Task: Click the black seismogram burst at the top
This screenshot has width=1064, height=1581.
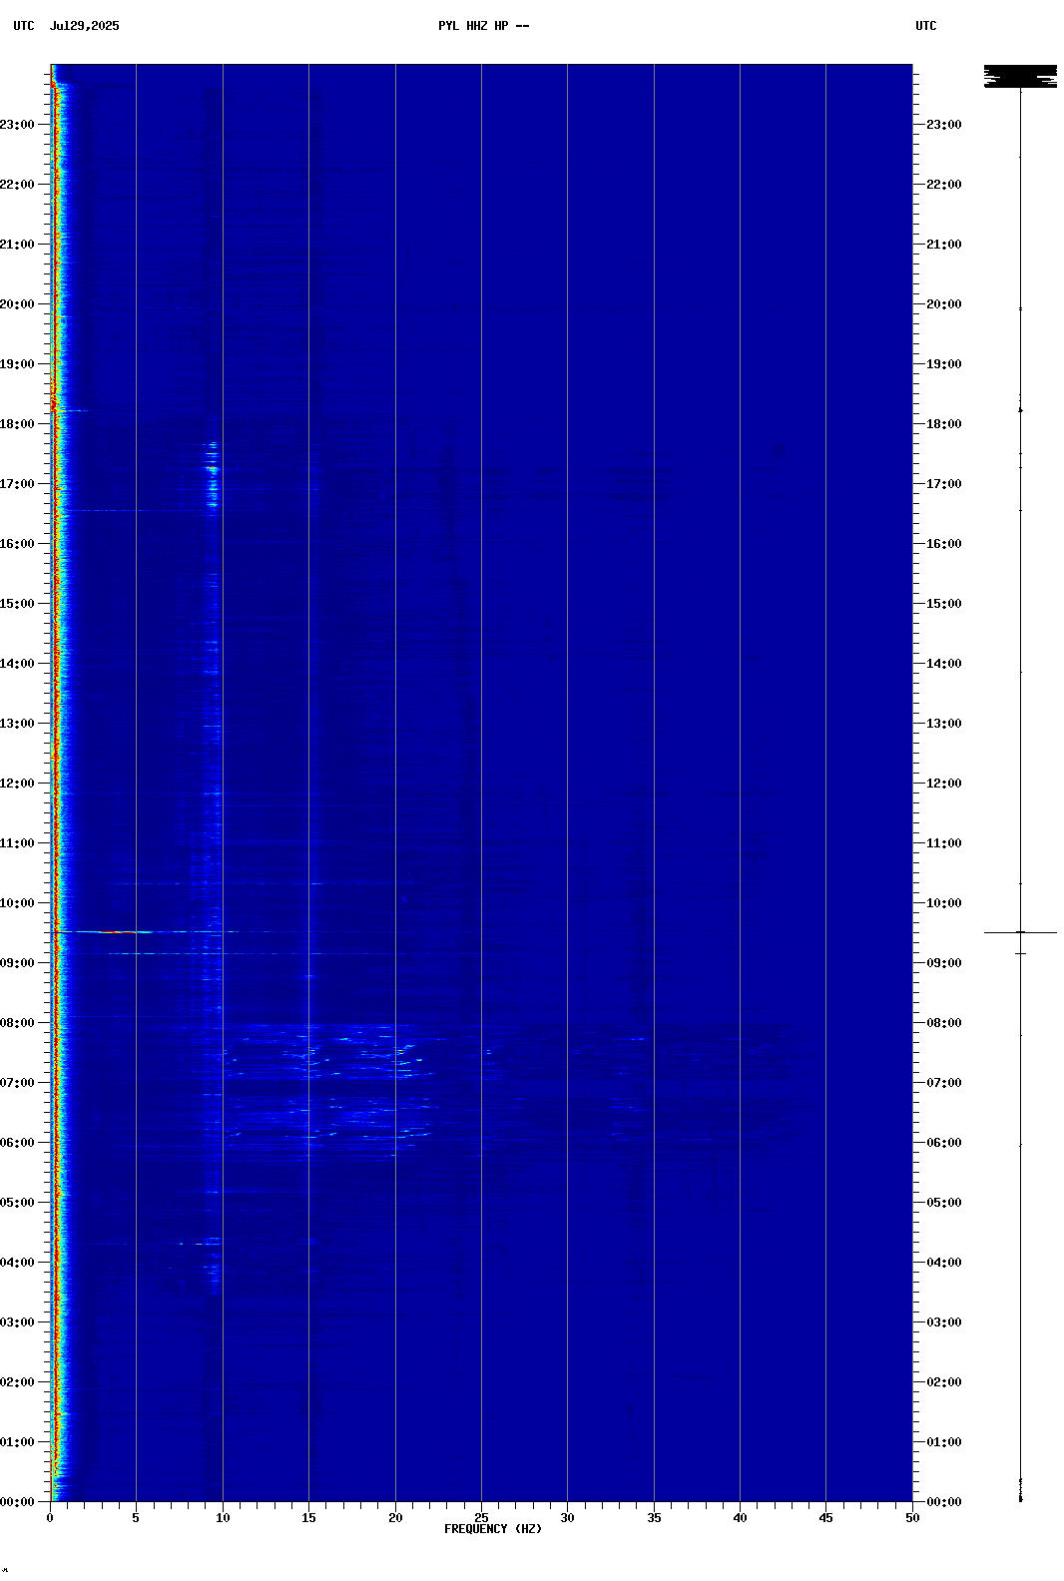Action: point(1020,76)
